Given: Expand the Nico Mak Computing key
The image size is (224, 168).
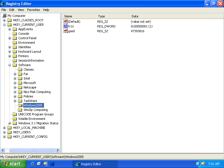Looking at the screenshot, I should (x=15, y=92).
